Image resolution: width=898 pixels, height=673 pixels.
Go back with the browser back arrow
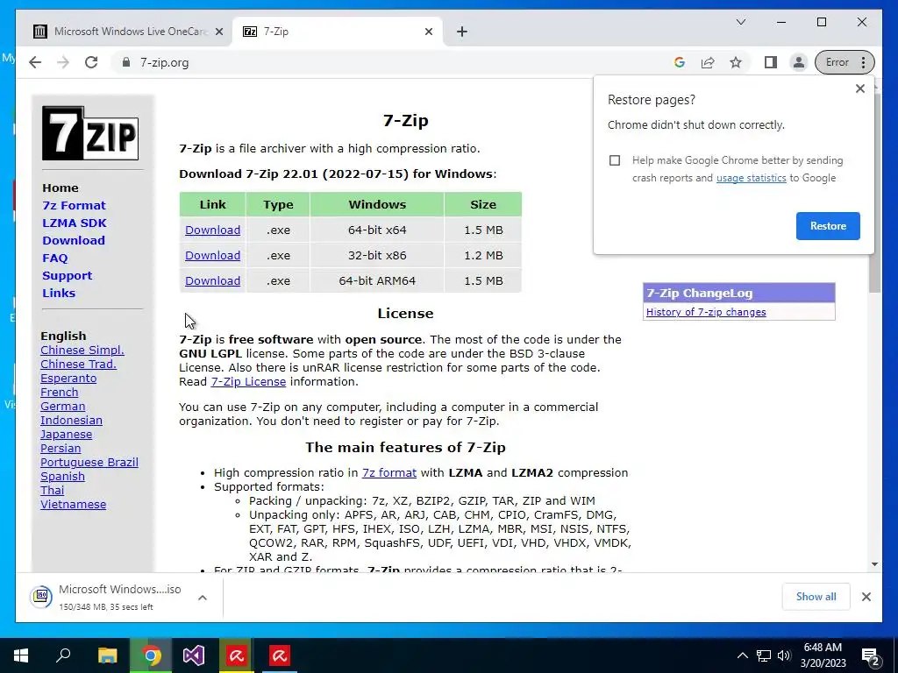click(x=35, y=62)
